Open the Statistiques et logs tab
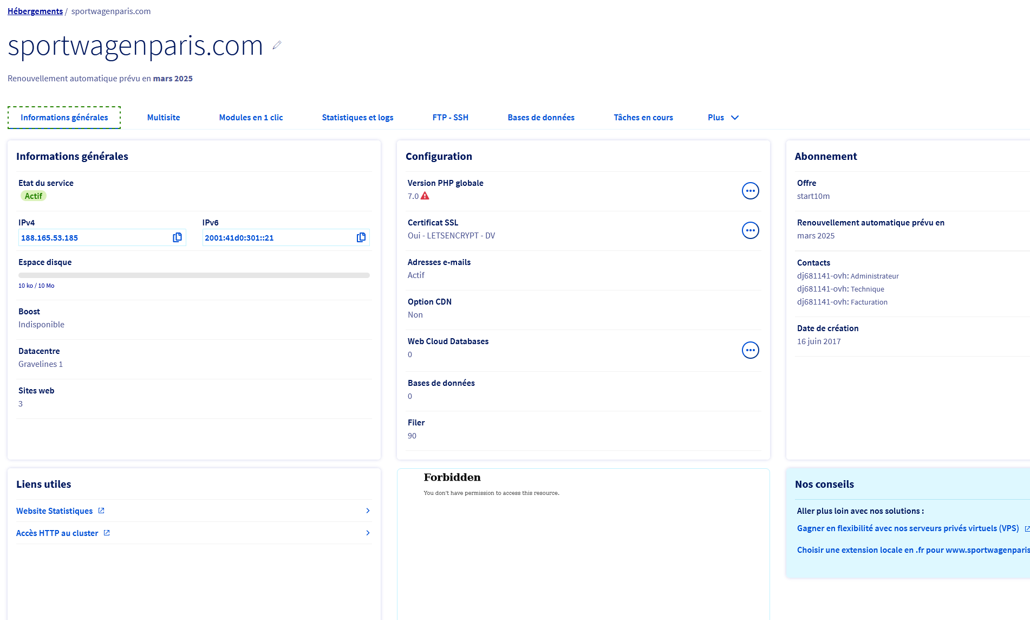Viewport: 1030px width, 620px height. (357, 118)
